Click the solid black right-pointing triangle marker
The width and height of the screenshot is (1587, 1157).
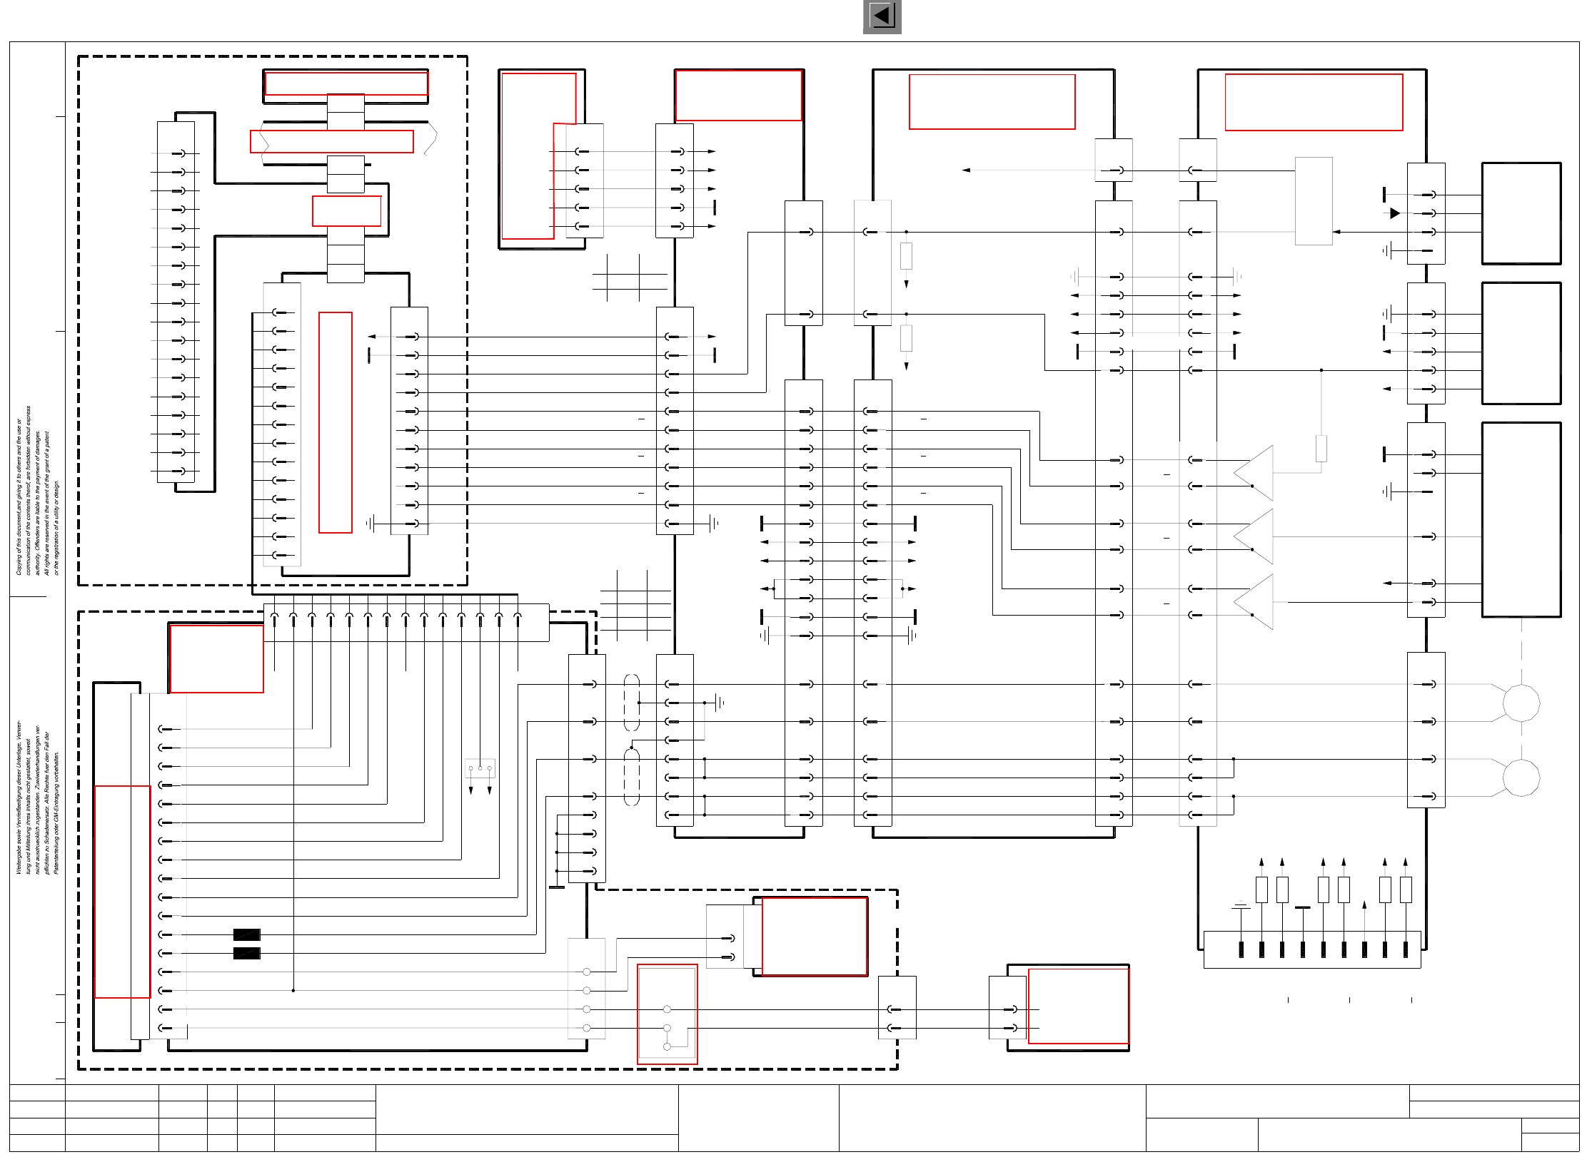pos(1394,213)
